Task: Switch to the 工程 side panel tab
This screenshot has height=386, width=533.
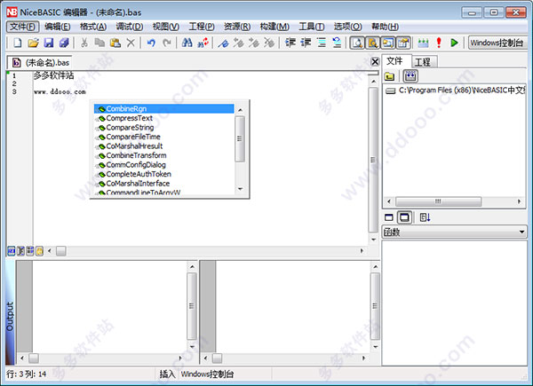Action: (x=423, y=62)
